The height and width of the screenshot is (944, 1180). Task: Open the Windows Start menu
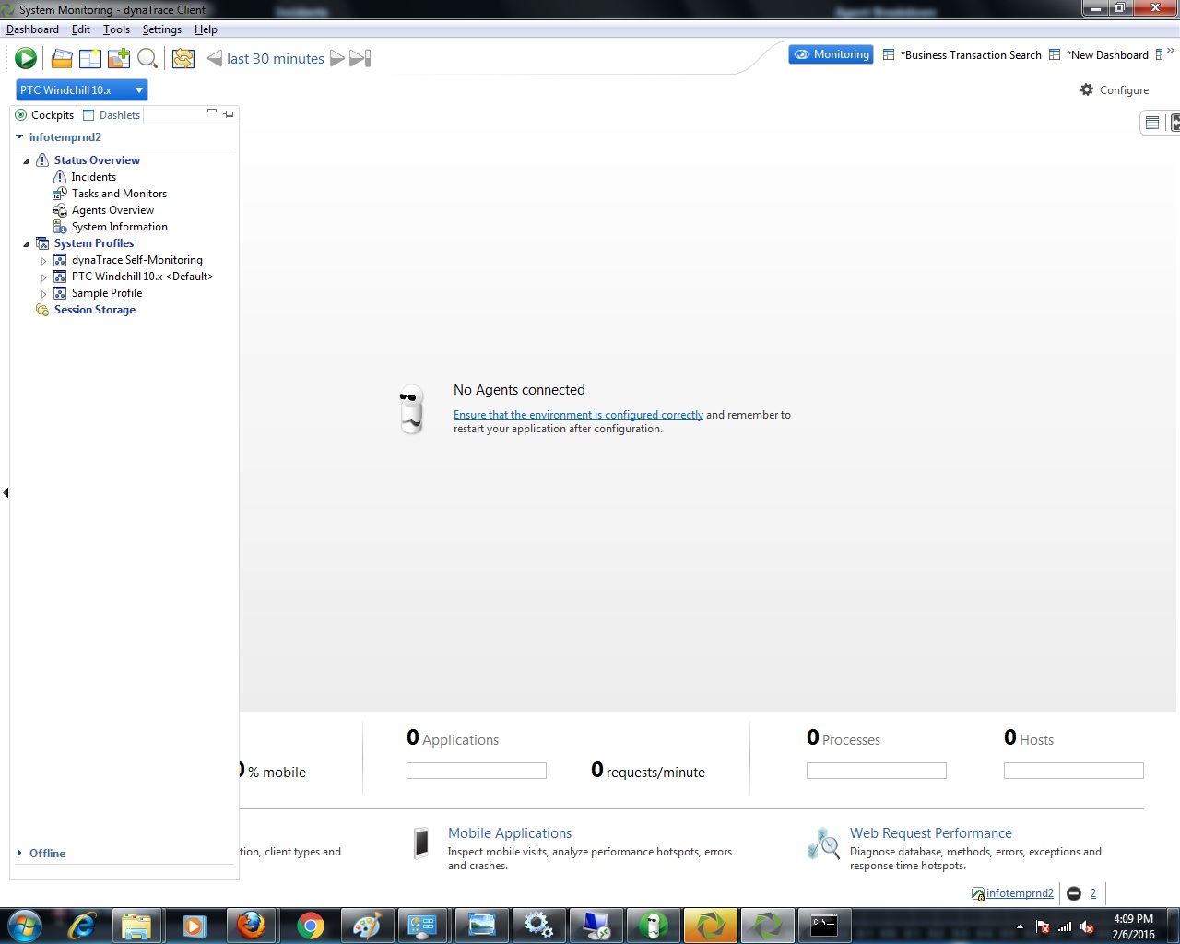25,926
